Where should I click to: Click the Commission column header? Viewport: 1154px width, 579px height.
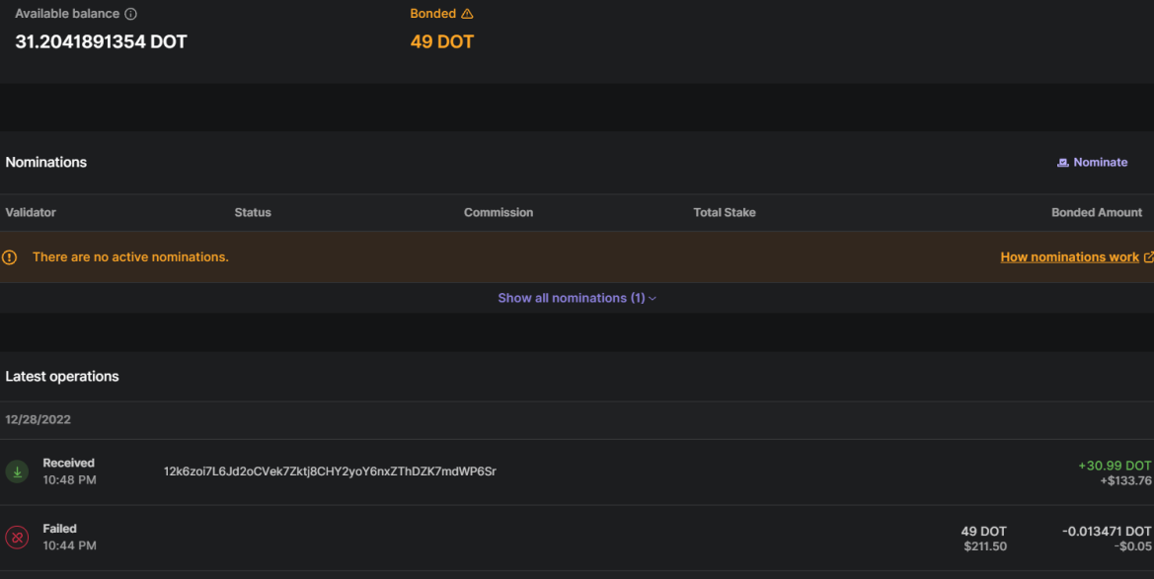499,212
